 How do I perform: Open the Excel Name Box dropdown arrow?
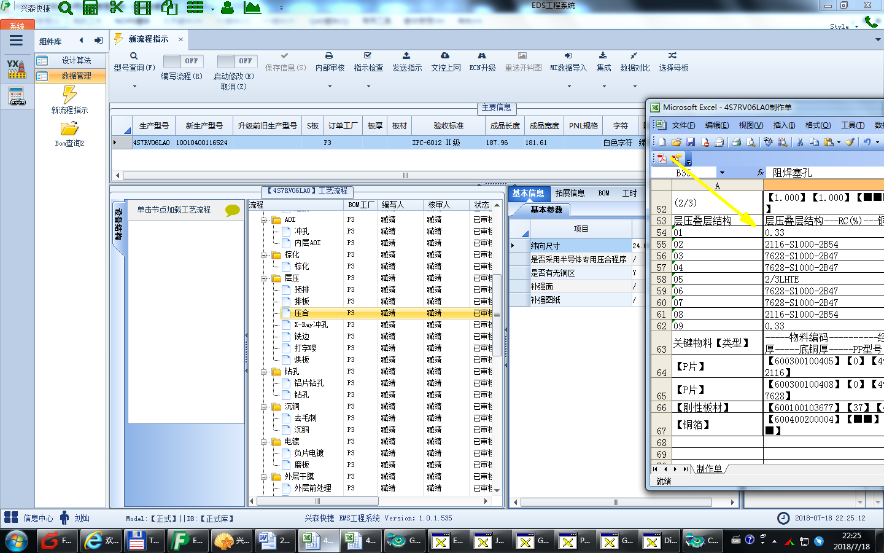(x=722, y=173)
